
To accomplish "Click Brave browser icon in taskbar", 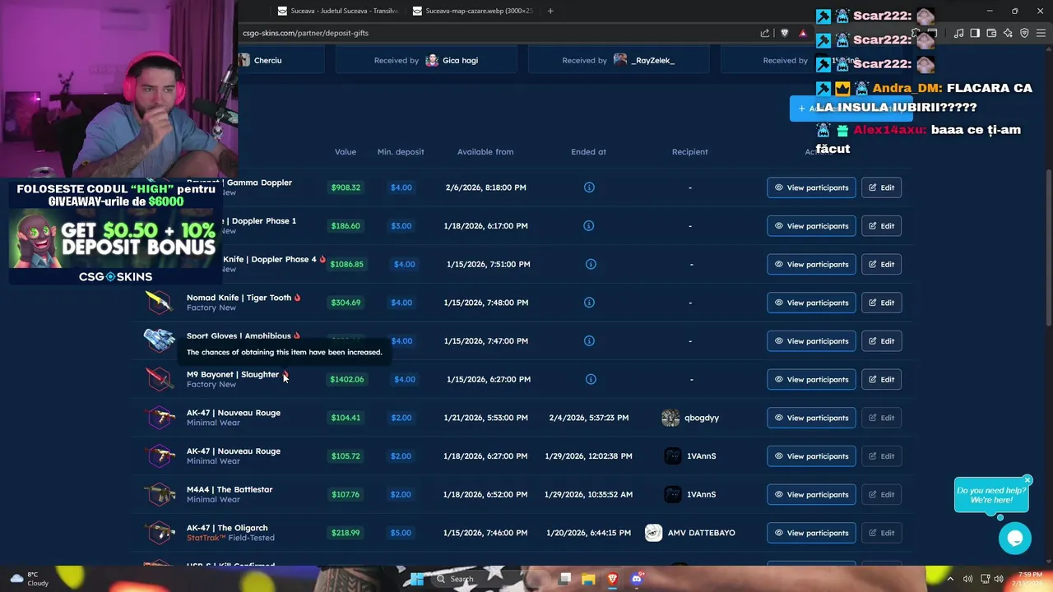I will click(x=612, y=579).
